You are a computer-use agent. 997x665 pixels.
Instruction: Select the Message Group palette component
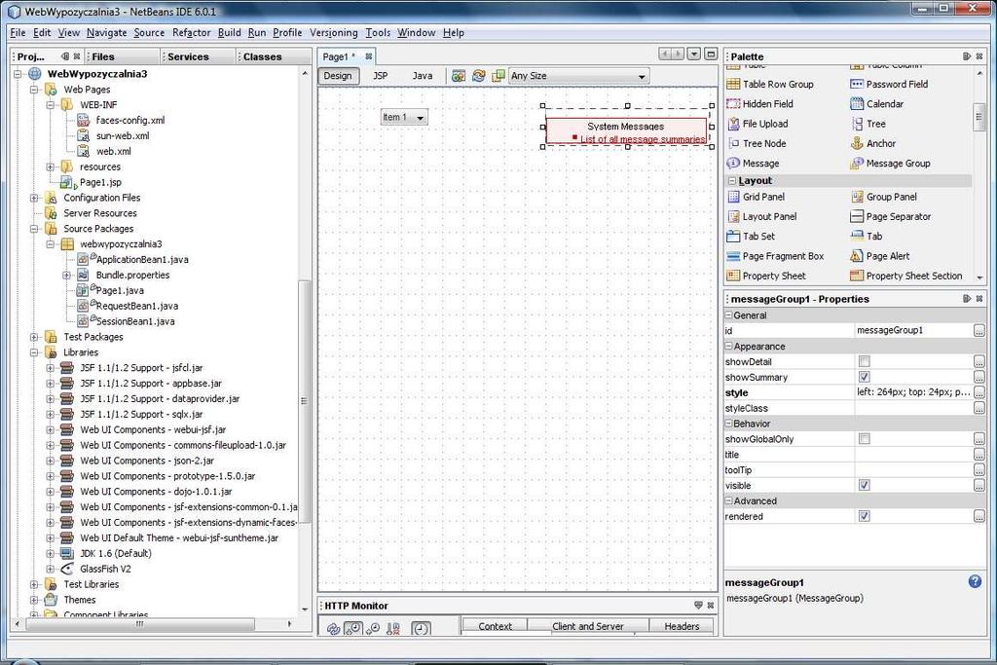(x=890, y=164)
